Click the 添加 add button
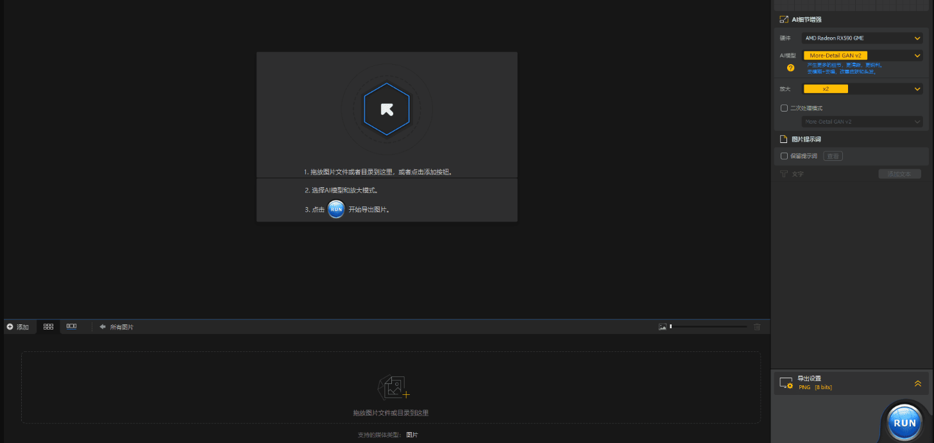The image size is (934, 443). click(x=18, y=327)
